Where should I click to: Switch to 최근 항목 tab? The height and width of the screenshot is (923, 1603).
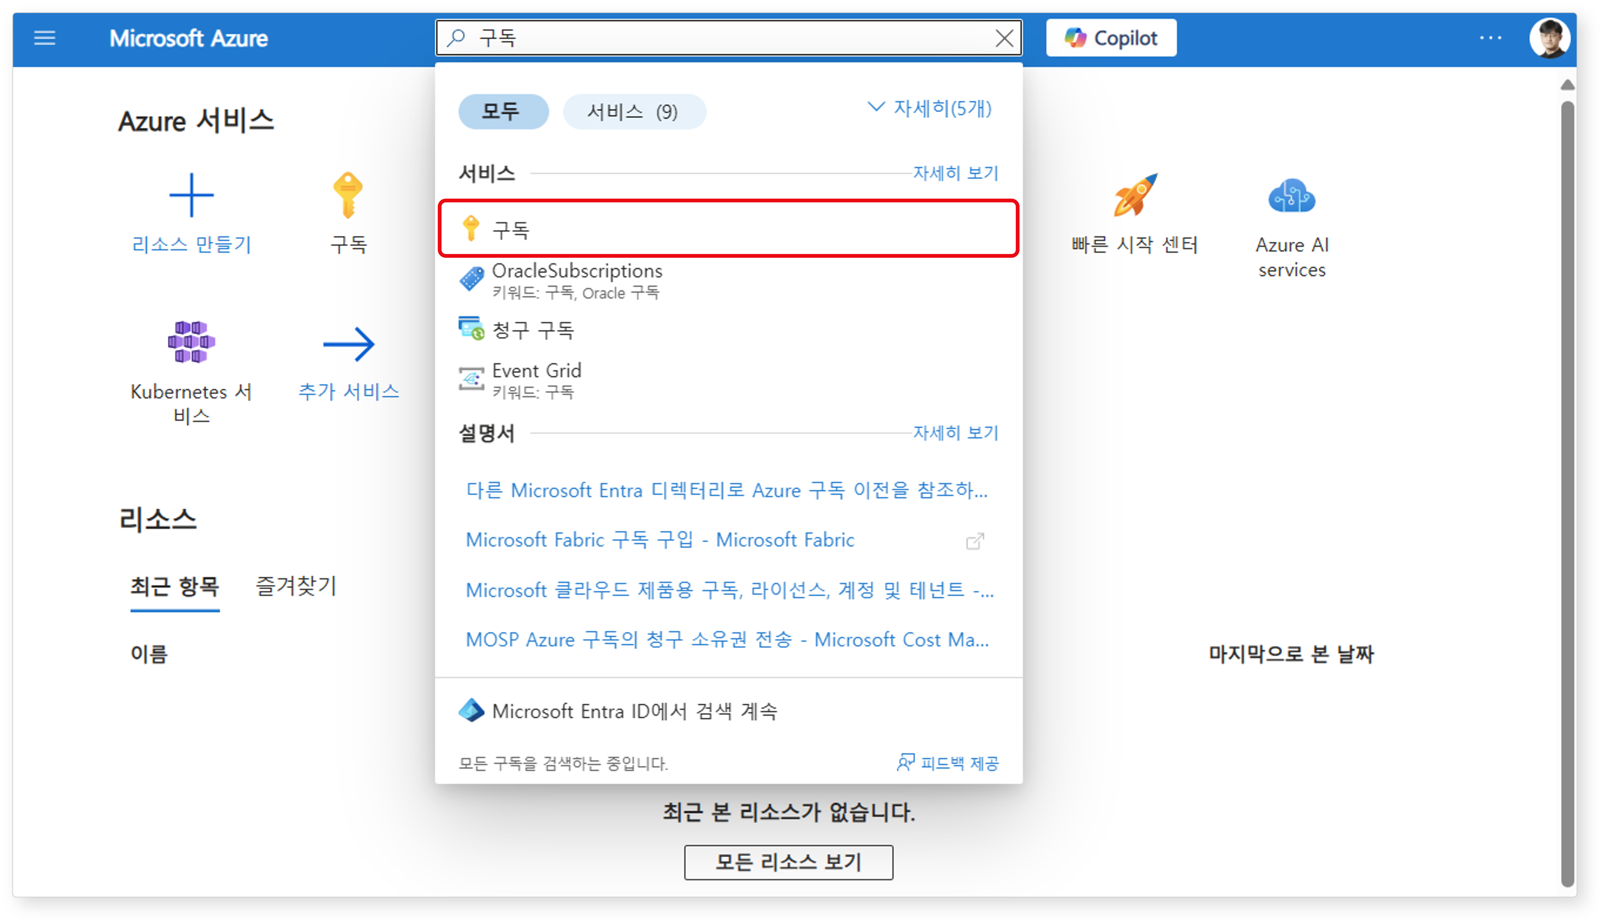pos(174,586)
